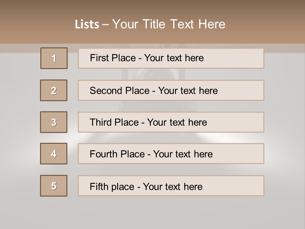Click the word "Third" in the list
The height and width of the screenshot is (229, 305).
[x=100, y=122]
